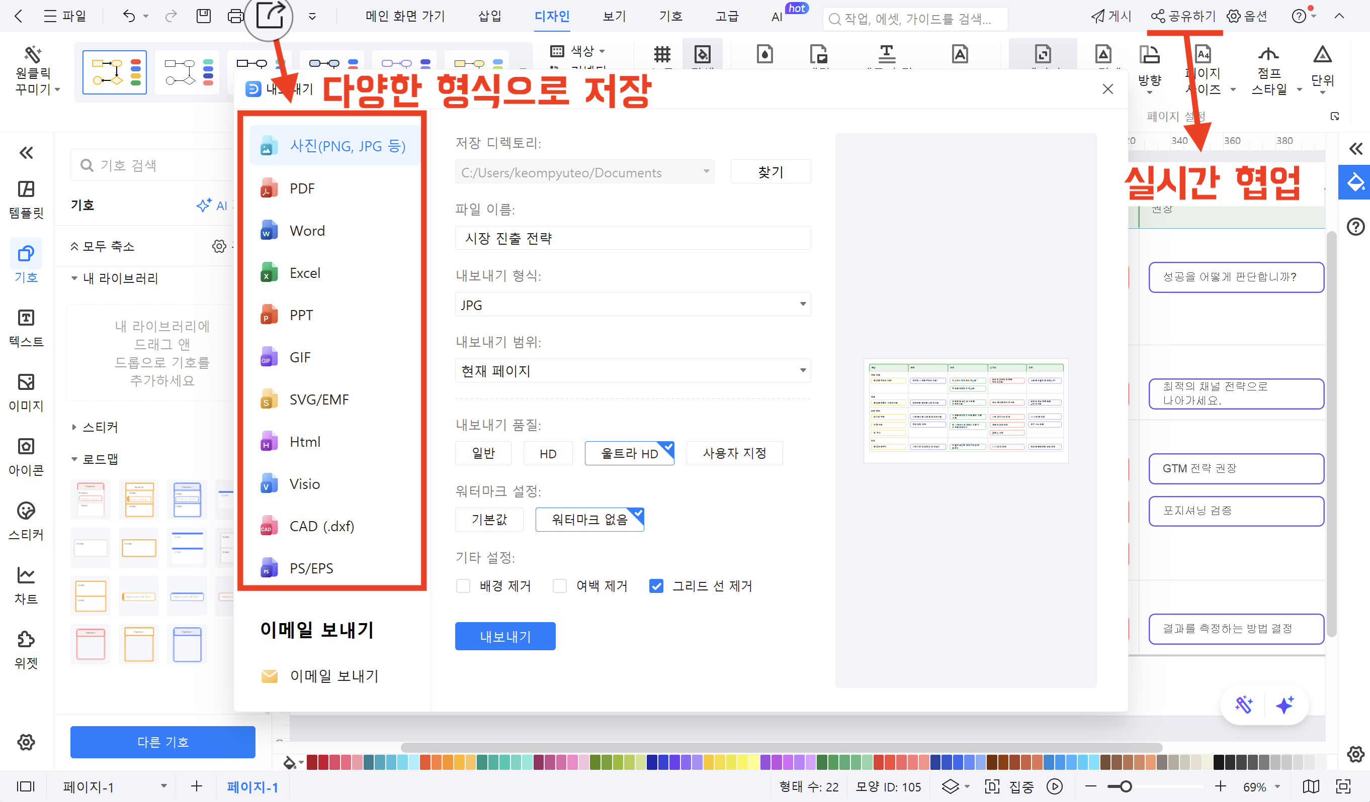The height and width of the screenshot is (802, 1370).
Task: Open the 위젯 sidebar panel
Action: 26,649
